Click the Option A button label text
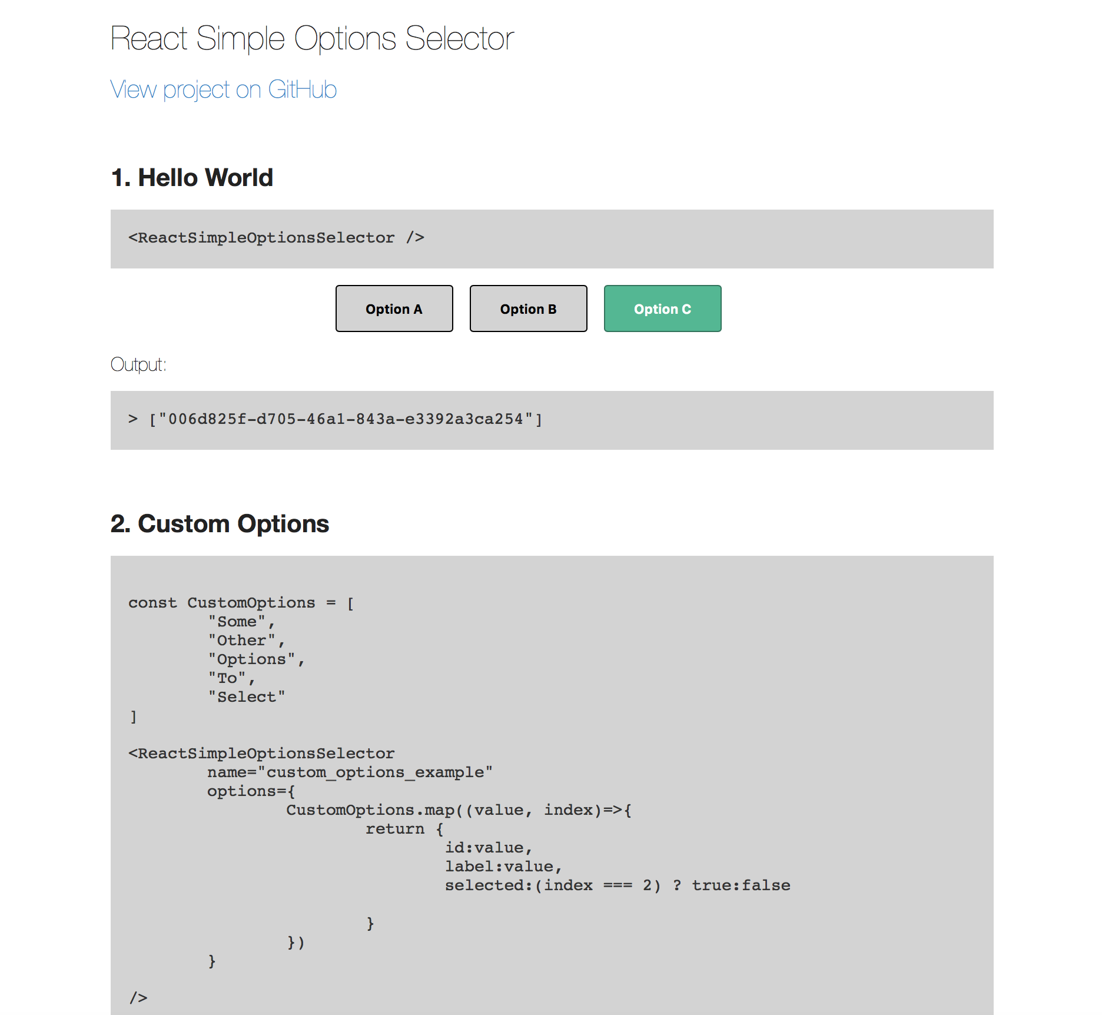This screenshot has width=1102, height=1015. 394,309
